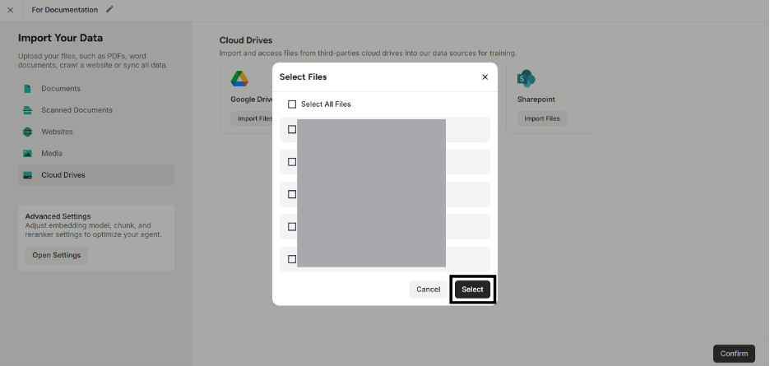This screenshot has width=770, height=366.
Task: Click the Advanced Settings heading
Action: [58, 216]
